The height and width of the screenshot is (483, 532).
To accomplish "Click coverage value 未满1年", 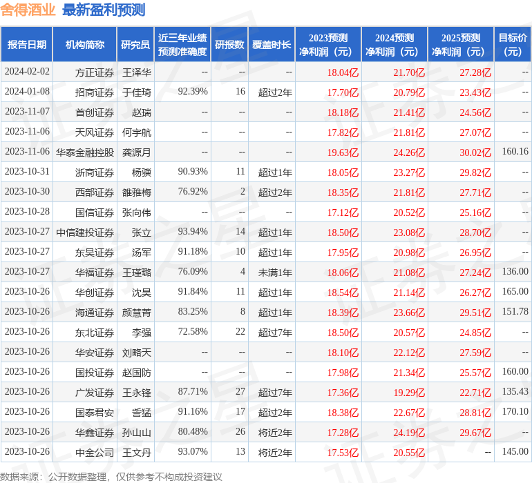I will point(275,273).
